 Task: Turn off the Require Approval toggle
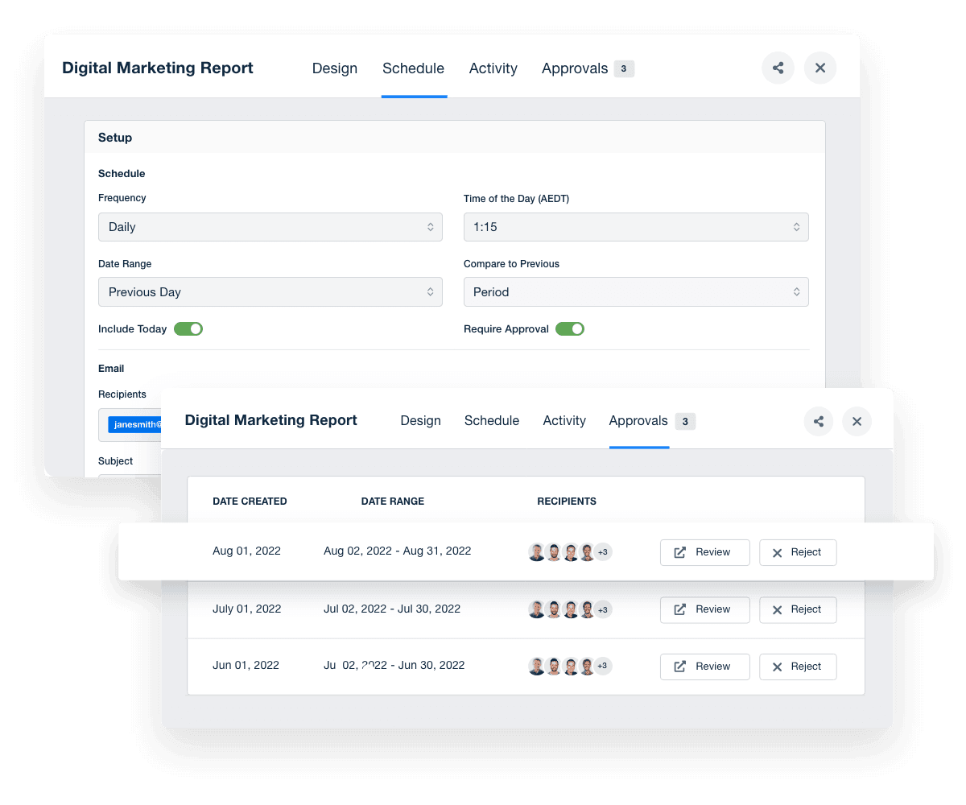pyautogui.click(x=570, y=328)
